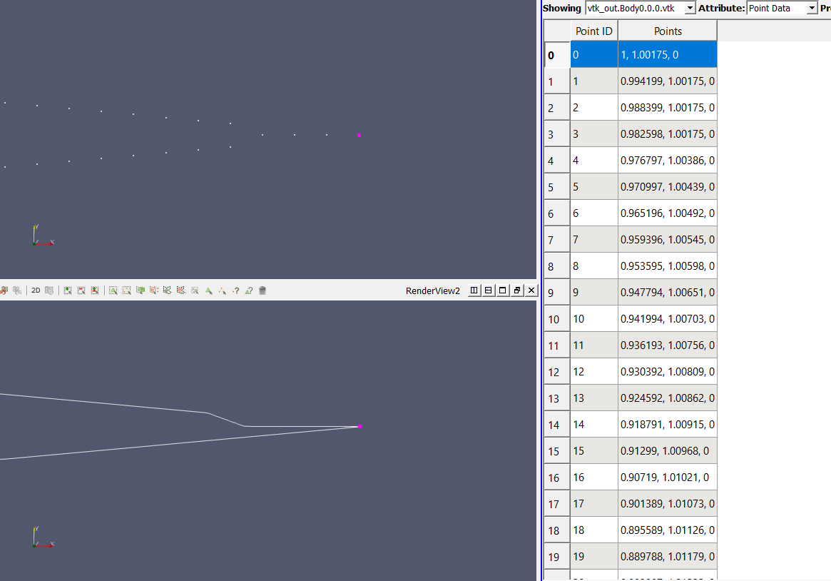Image resolution: width=831 pixels, height=581 pixels.
Task: Grow the current selection
Action: (x=67, y=290)
